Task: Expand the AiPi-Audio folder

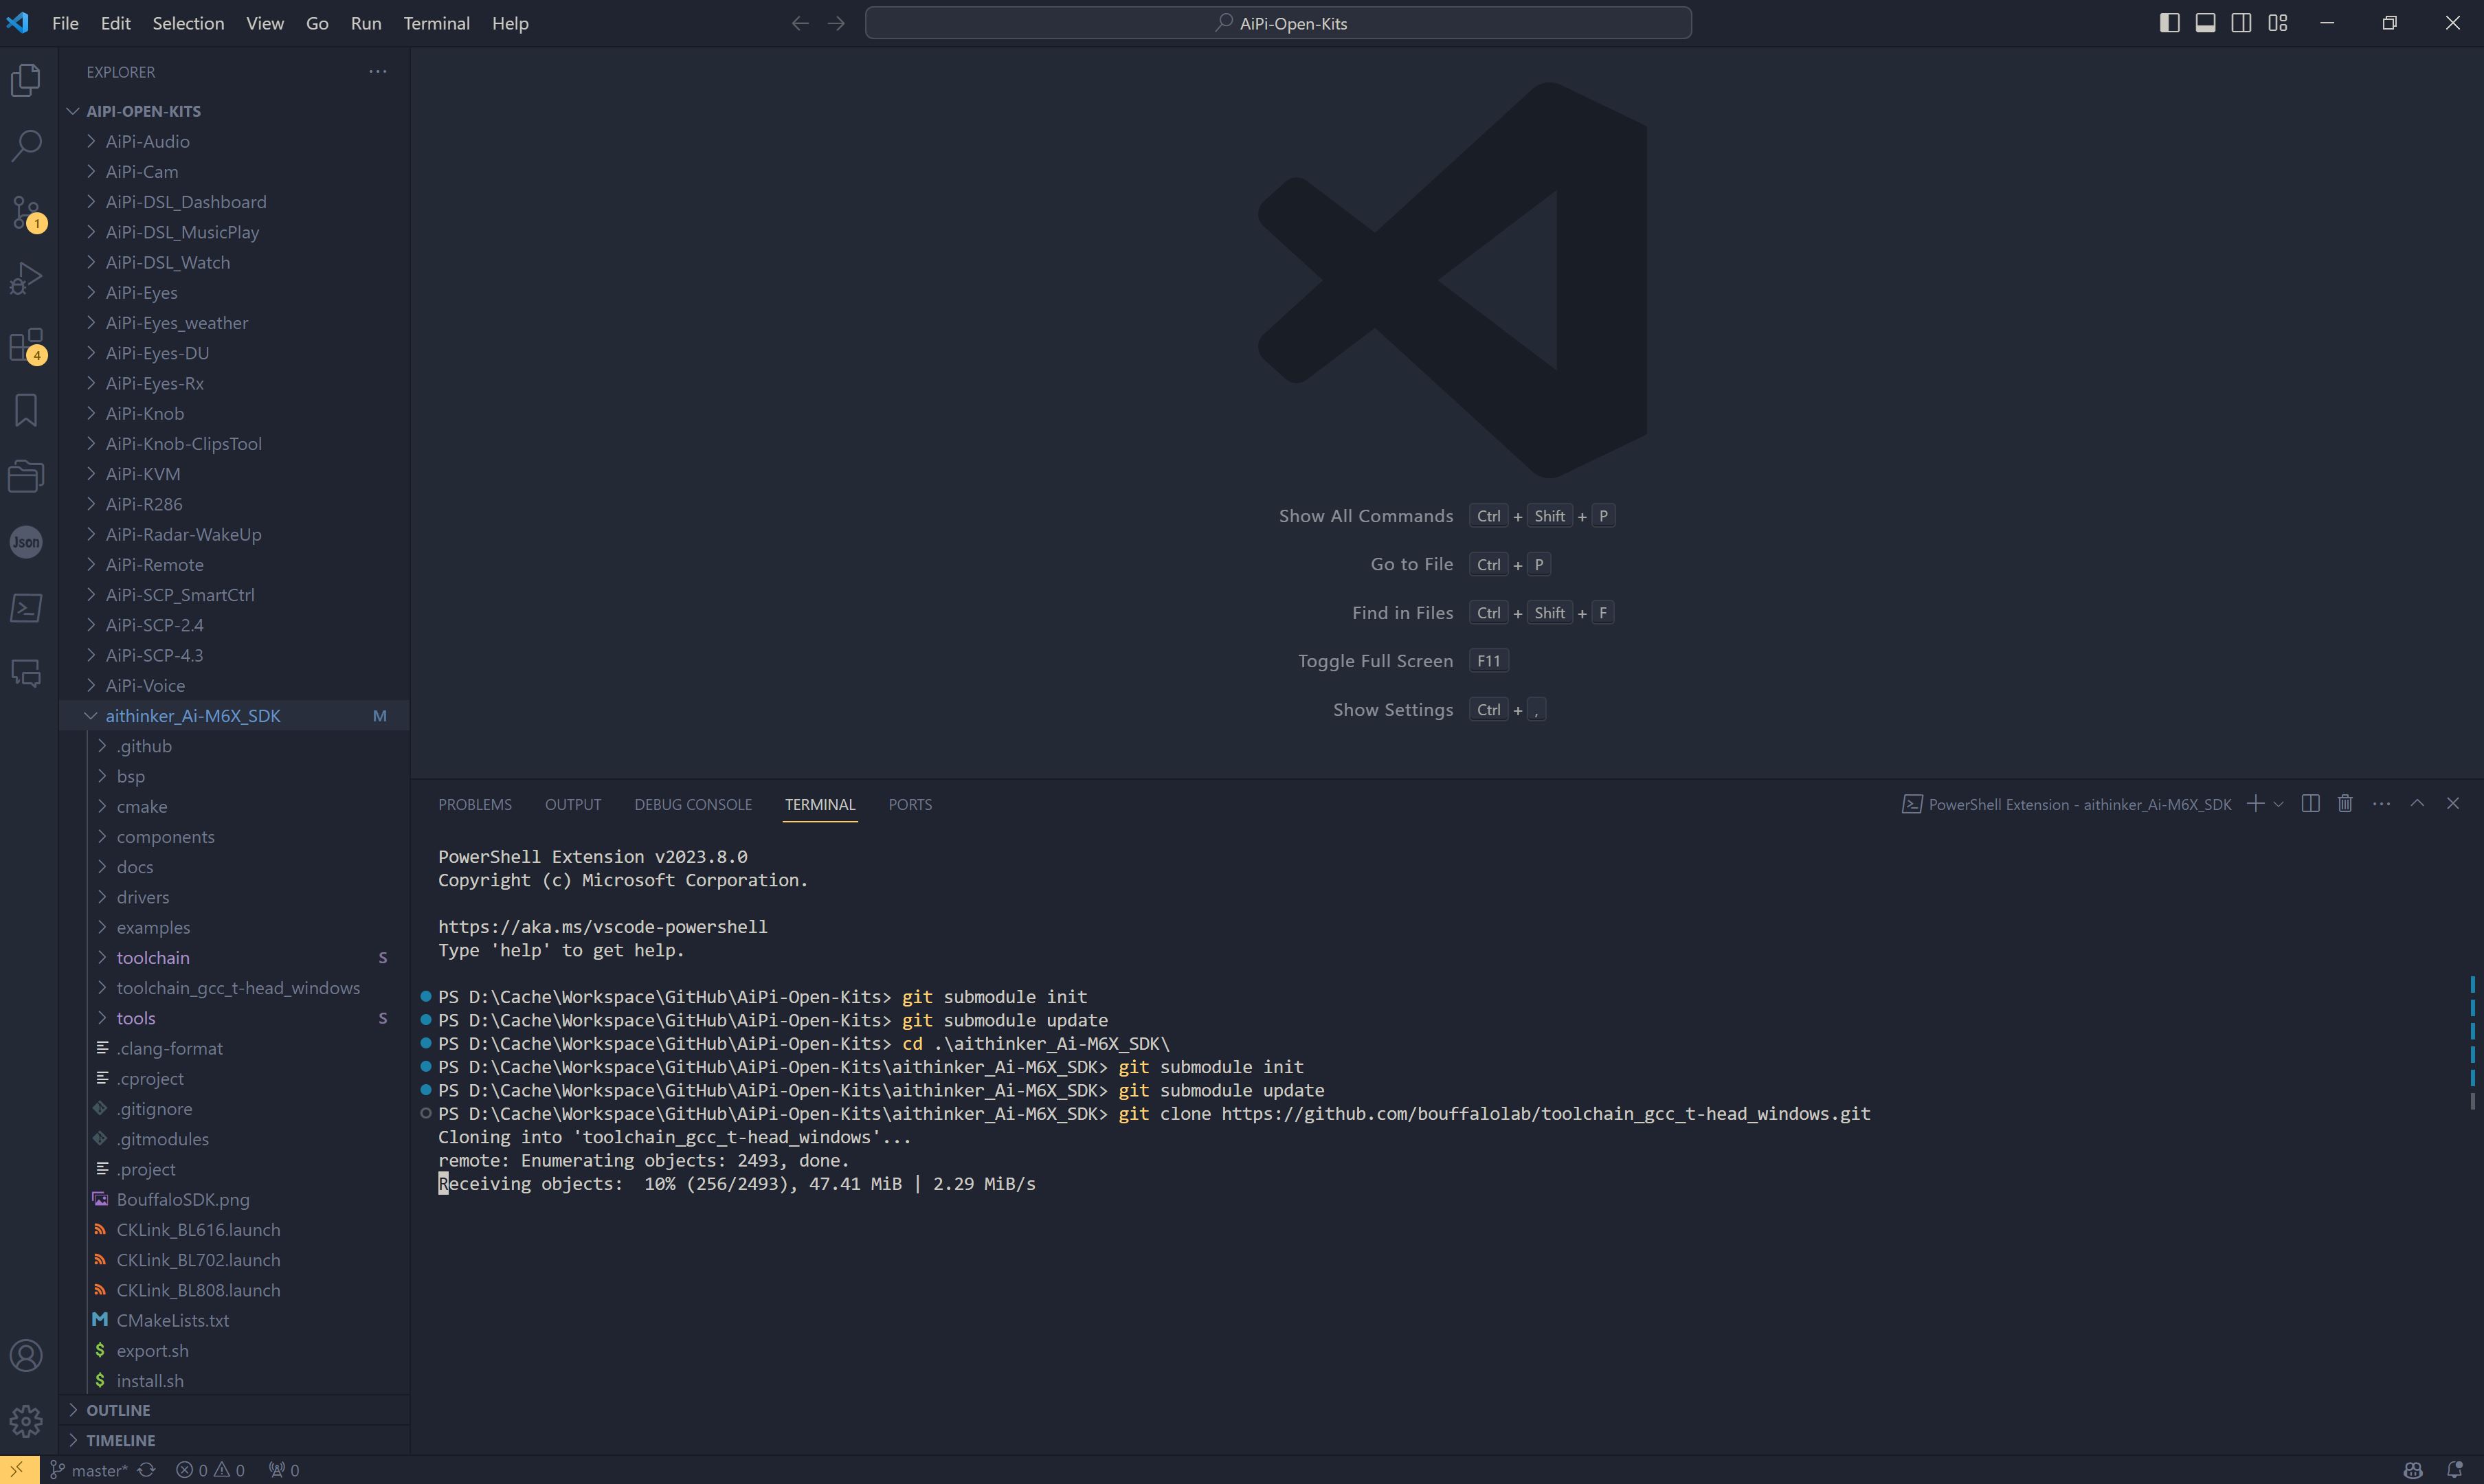Action: pos(235,141)
